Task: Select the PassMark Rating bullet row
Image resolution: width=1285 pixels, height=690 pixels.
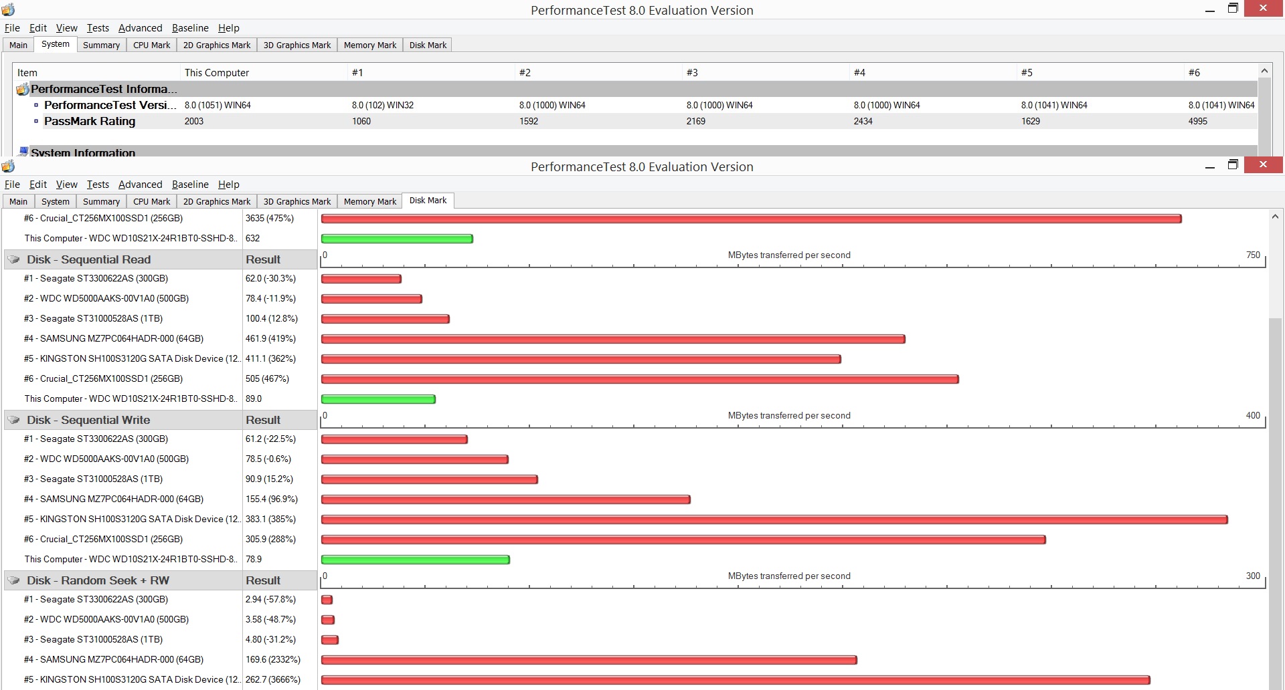Action: click(636, 121)
